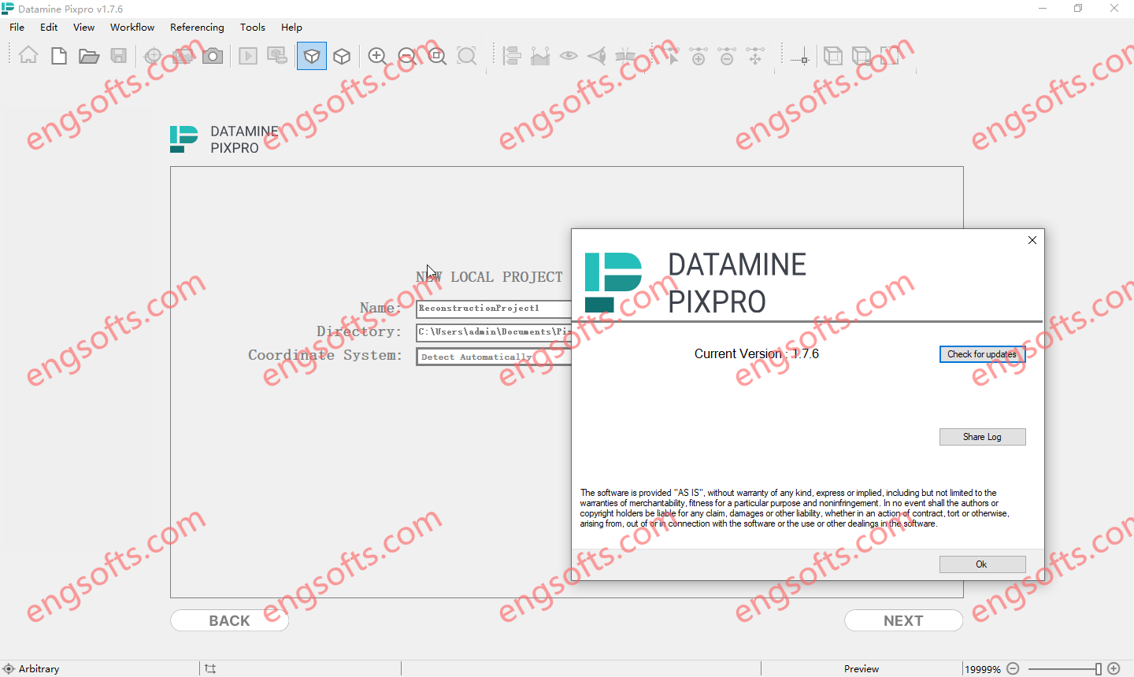This screenshot has height=677, width=1134.
Task: Open a project via the folder icon
Action: coord(88,56)
